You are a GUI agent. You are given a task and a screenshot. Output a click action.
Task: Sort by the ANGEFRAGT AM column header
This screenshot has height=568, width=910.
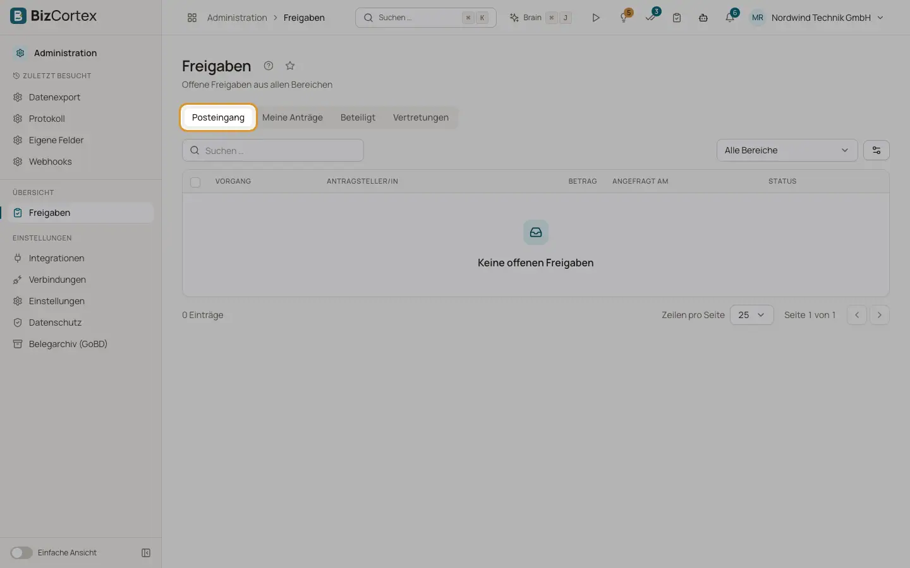pos(640,181)
